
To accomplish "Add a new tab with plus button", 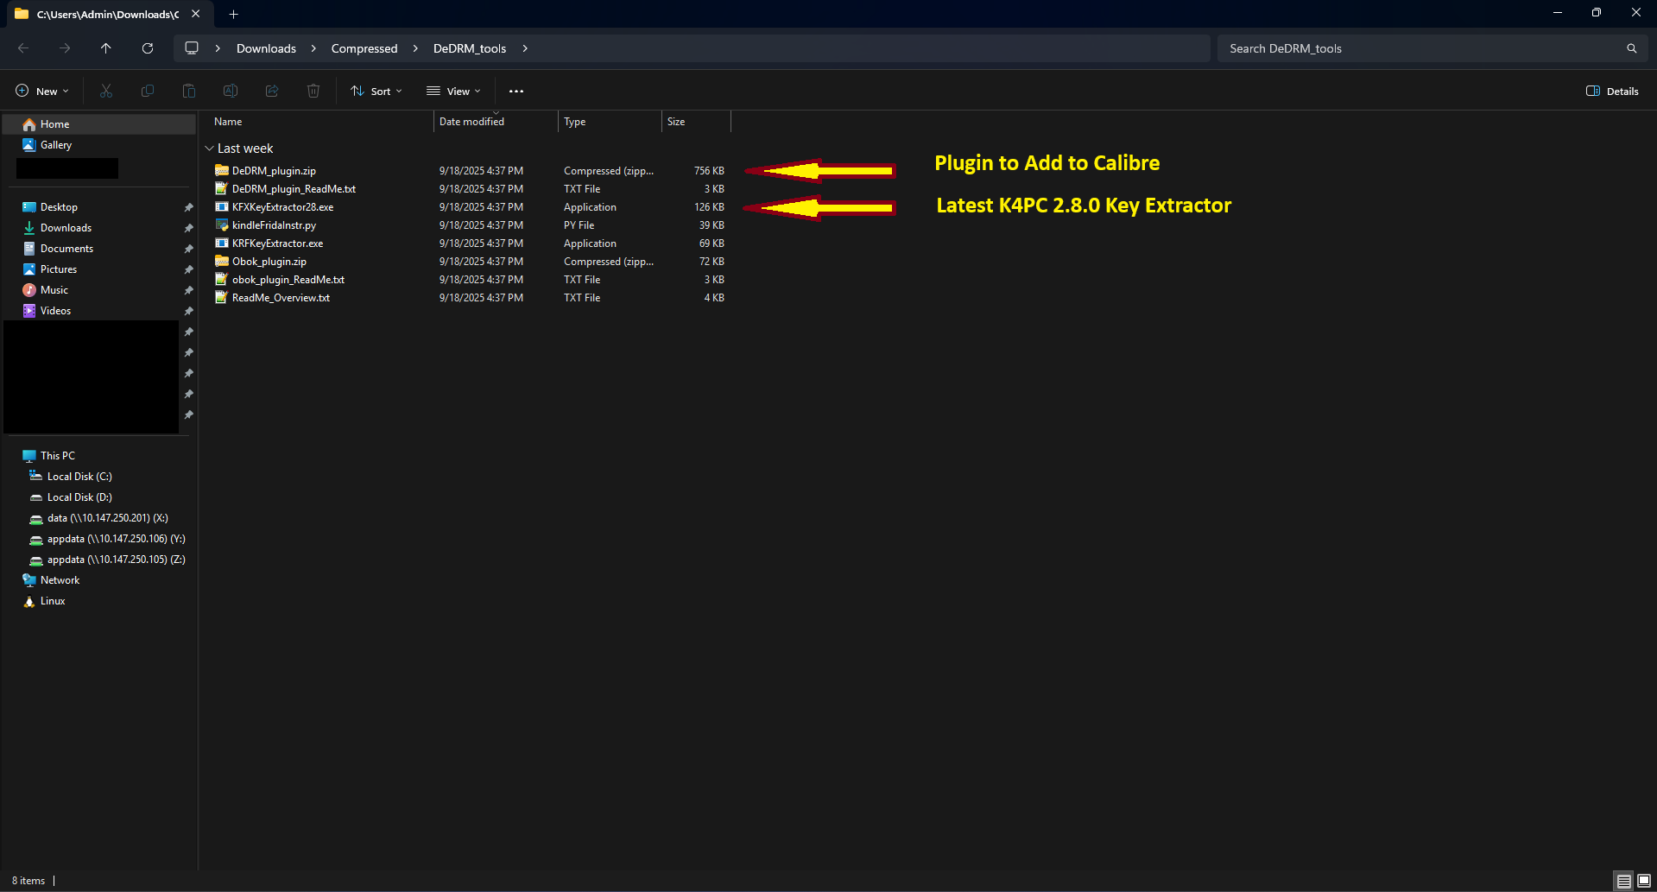I will tap(233, 14).
